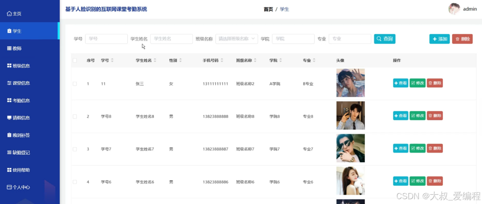Check the row checkbox for 张三
This screenshot has height=204, width=482.
point(75,84)
